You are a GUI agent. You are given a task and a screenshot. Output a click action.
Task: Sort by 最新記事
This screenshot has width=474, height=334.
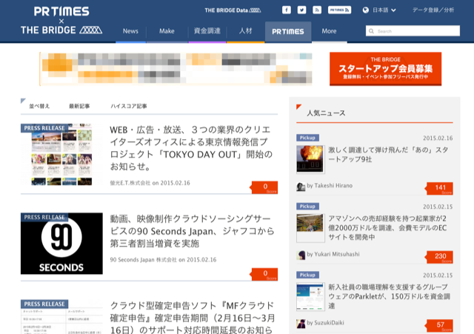pyautogui.click(x=79, y=106)
